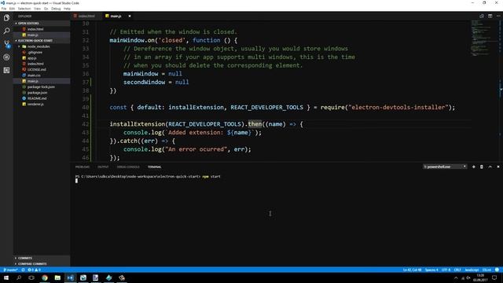This screenshot has width=503, height=283.
Task: Open the Windows Start menu
Action: click(6, 277)
